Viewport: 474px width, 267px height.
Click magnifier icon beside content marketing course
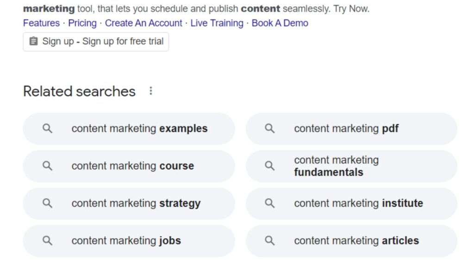coord(47,166)
